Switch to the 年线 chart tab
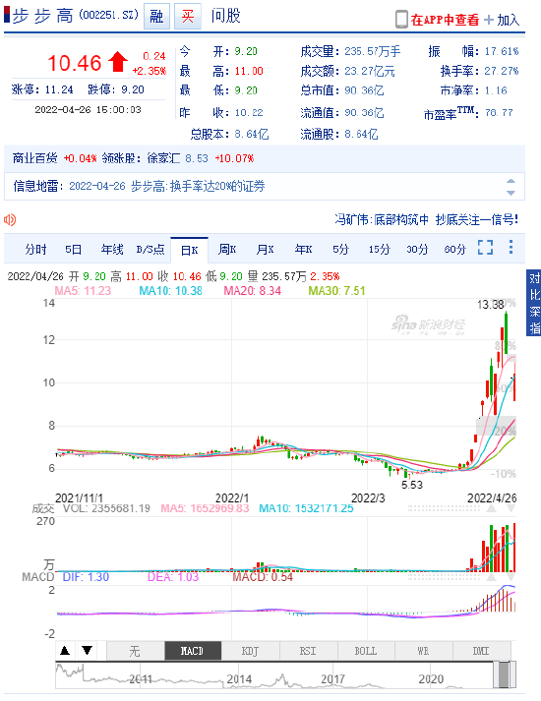This screenshot has height=701, width=541. (112, 249)
